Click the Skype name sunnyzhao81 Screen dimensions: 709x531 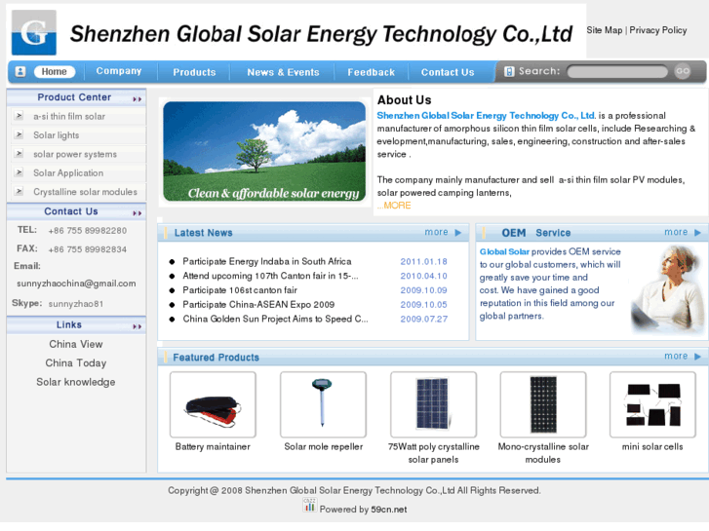point(76,304)
